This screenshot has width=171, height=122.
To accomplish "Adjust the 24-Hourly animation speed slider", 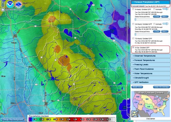I will pyautogui.click(x=165, y=24).
